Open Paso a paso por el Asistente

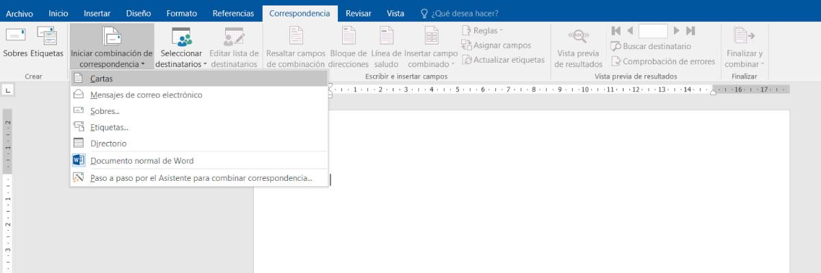pos(199,179)
